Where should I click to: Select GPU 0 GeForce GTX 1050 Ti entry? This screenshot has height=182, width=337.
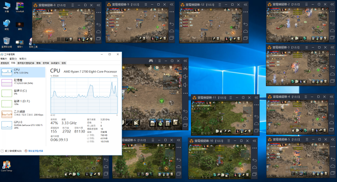pos(23,125)
